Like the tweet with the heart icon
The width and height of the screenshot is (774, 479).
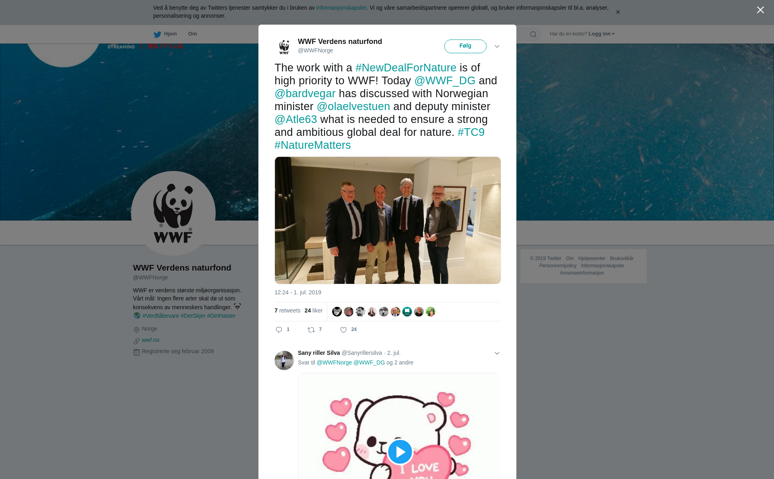(x=343, y=330)
